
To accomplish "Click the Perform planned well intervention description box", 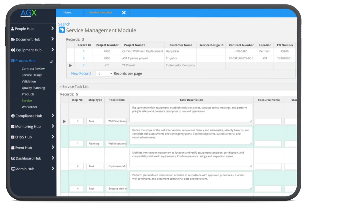I will coord(191,181).
